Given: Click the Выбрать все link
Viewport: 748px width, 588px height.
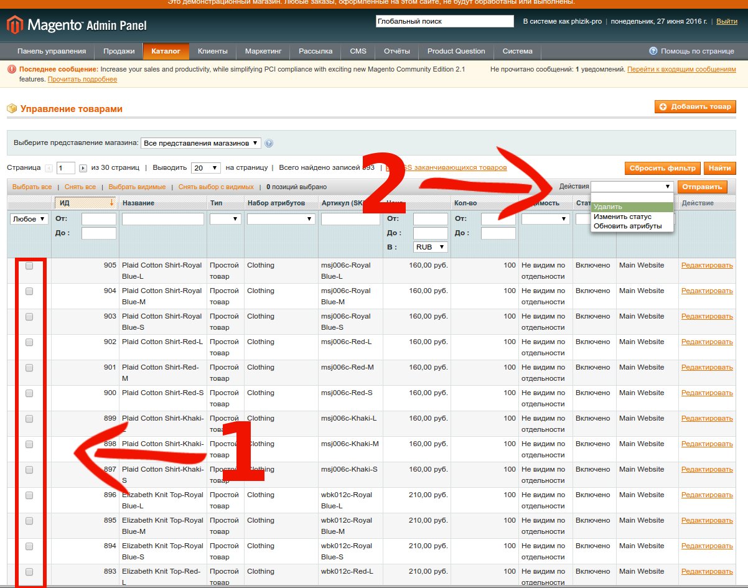Looking at the screenshot, I should point(32,187).
